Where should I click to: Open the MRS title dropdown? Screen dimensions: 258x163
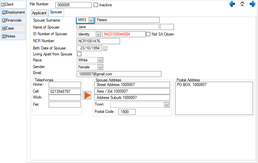pyautogui.click(x=91, y=20)
